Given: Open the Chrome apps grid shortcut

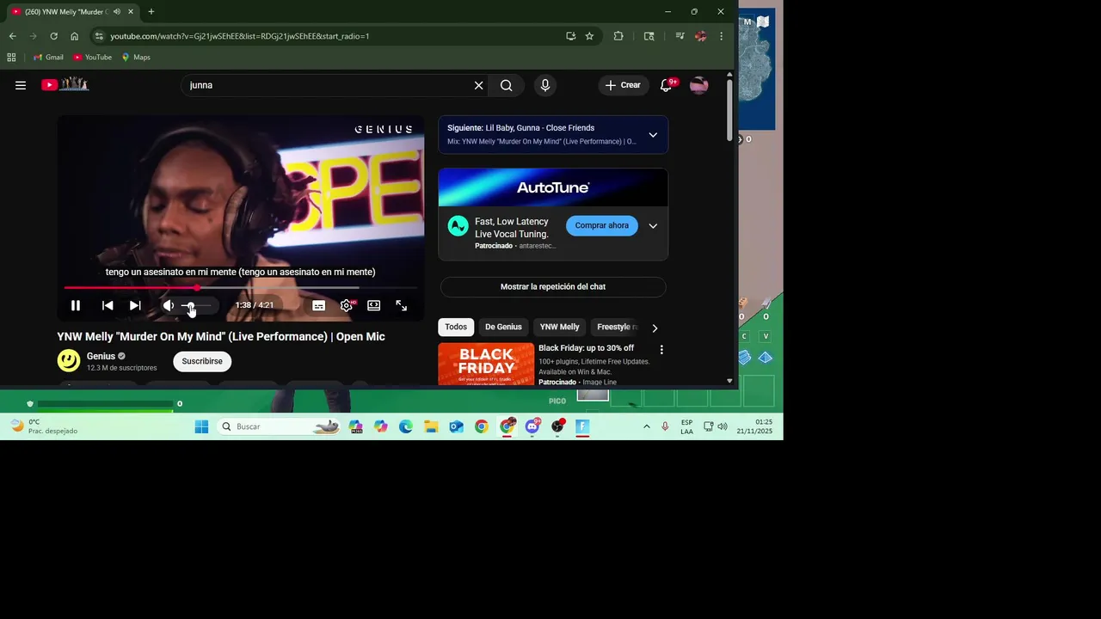Looking at the screenshot, I should pos(11,58).
